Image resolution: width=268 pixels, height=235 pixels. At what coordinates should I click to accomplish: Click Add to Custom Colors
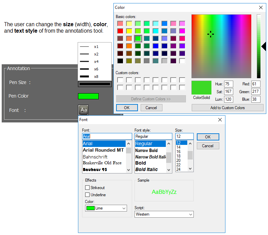point(227,108)
